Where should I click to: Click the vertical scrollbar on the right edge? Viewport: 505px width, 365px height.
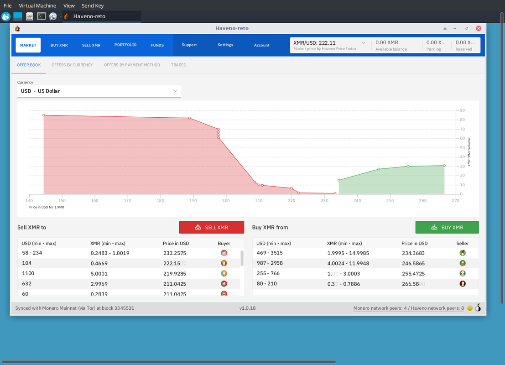coord(502,158)
